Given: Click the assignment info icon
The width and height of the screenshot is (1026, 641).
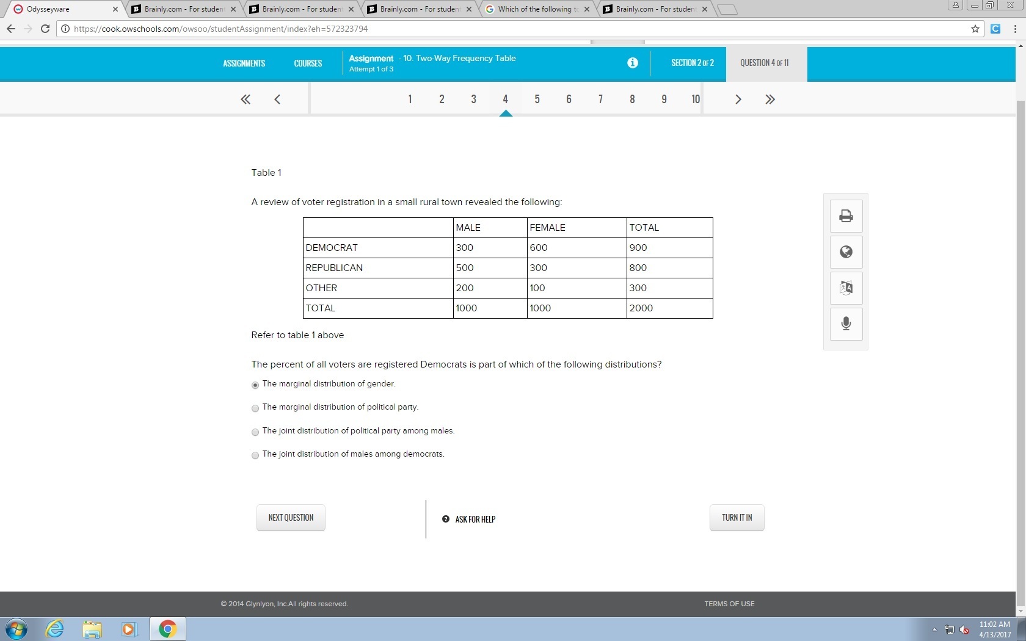Looking at the screenshot, I should coord(633,63).
